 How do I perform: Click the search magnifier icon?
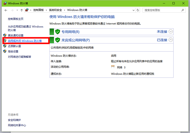(183, 10)
